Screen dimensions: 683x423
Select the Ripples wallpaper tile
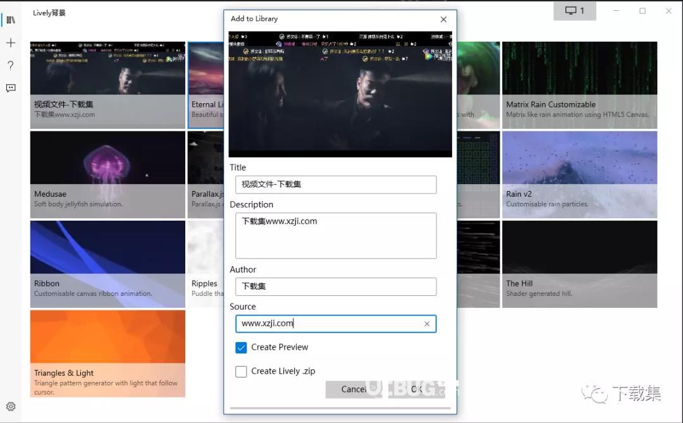pos(206,264)
